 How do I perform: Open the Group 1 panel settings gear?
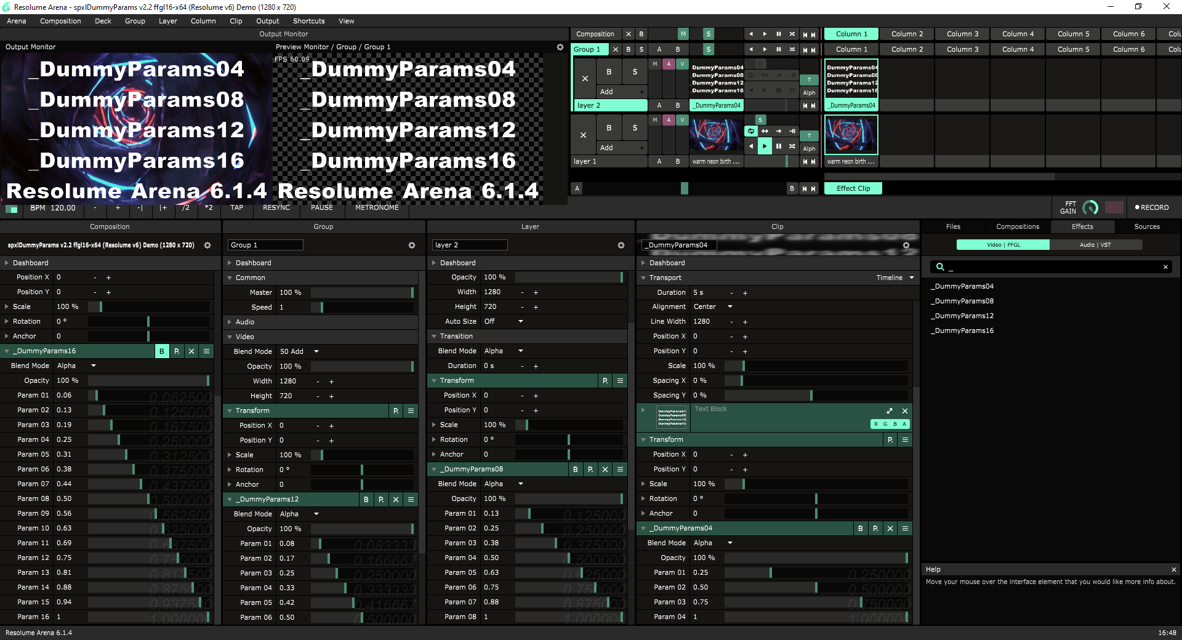(411, 246)
